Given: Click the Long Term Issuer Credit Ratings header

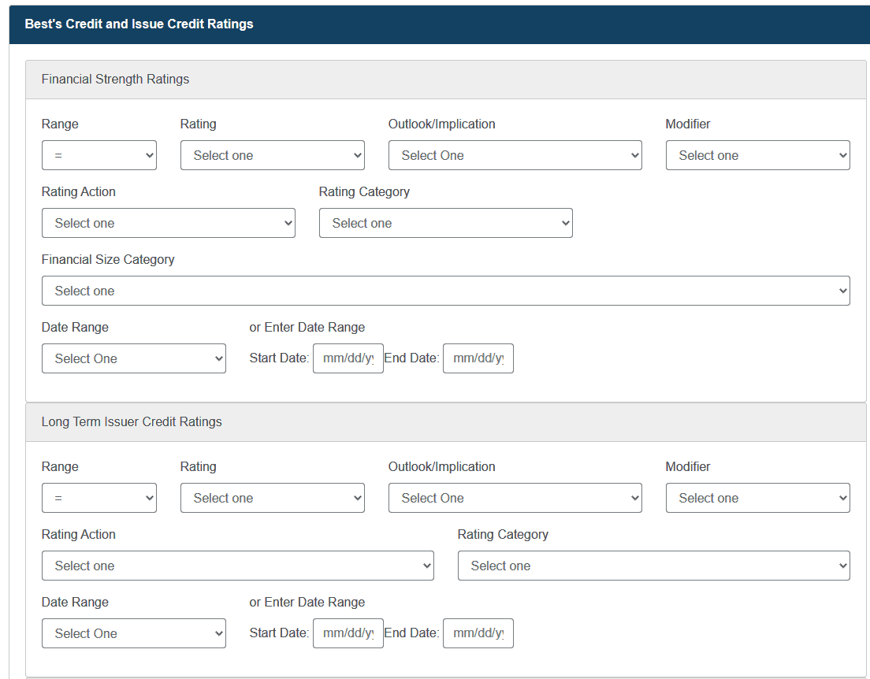Looking at the screenshot, I should point(132,422).
